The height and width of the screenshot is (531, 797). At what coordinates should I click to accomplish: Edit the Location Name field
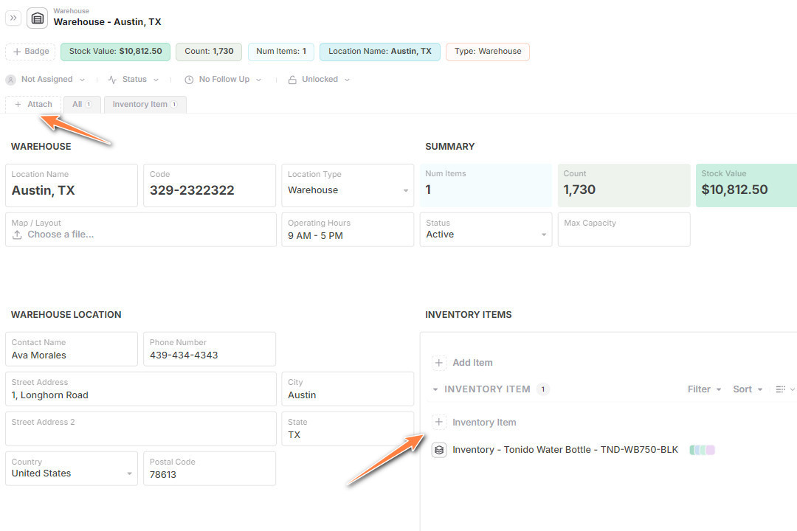(72, 185)
